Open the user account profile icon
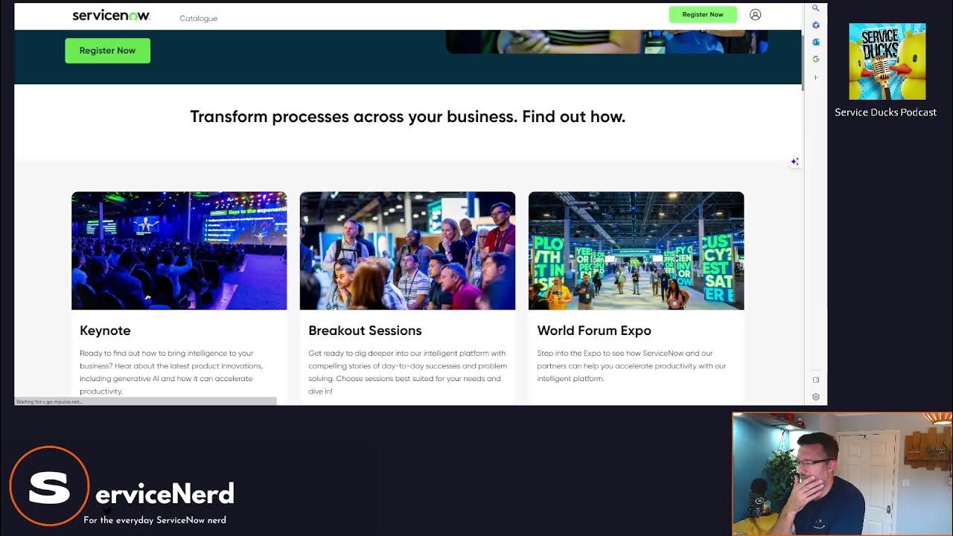This screenshot has width=953, height=536. 755,14
